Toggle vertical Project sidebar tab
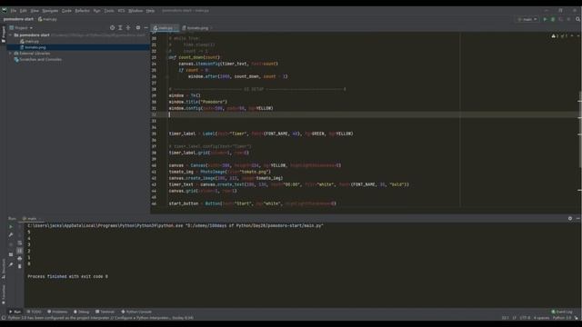 tap(4, 34)
